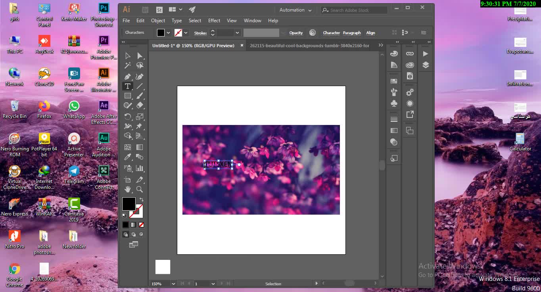This screenshot has width=541, height=292.
Task: Swap fill and stroke colors
Action: (141, 200)
